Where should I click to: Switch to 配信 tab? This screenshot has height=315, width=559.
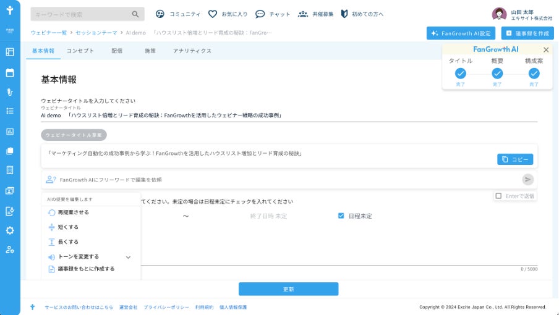117,51
